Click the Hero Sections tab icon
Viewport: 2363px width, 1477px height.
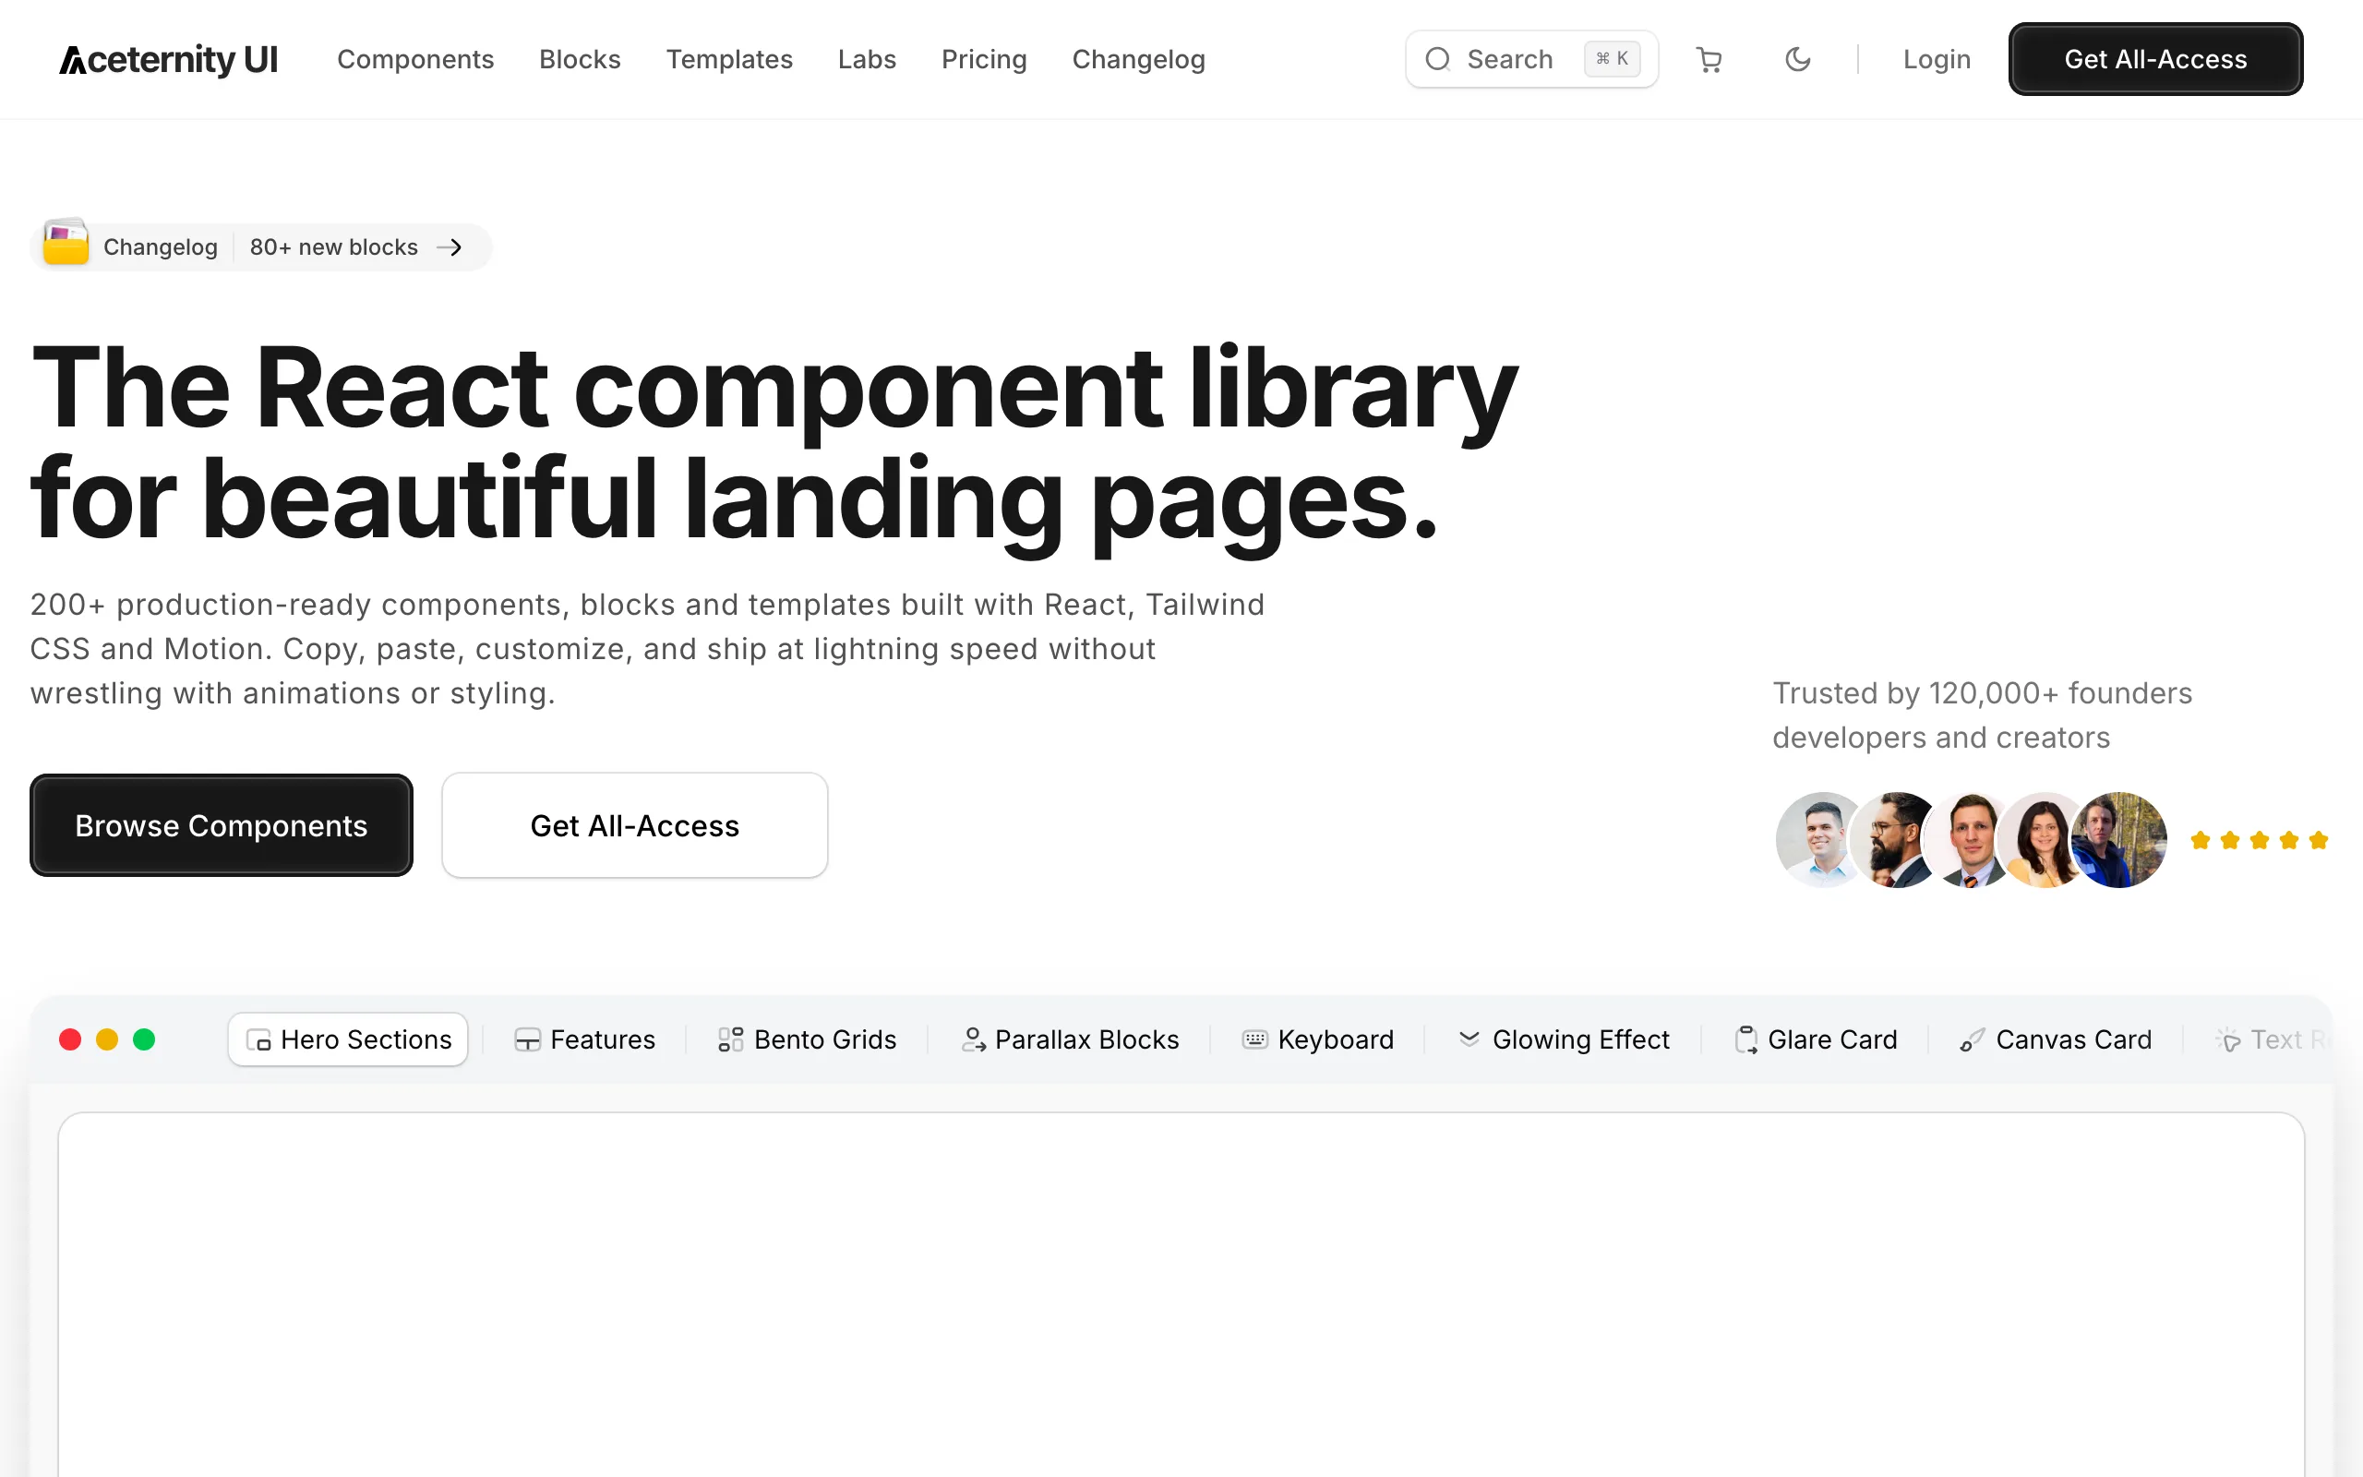258,1040
